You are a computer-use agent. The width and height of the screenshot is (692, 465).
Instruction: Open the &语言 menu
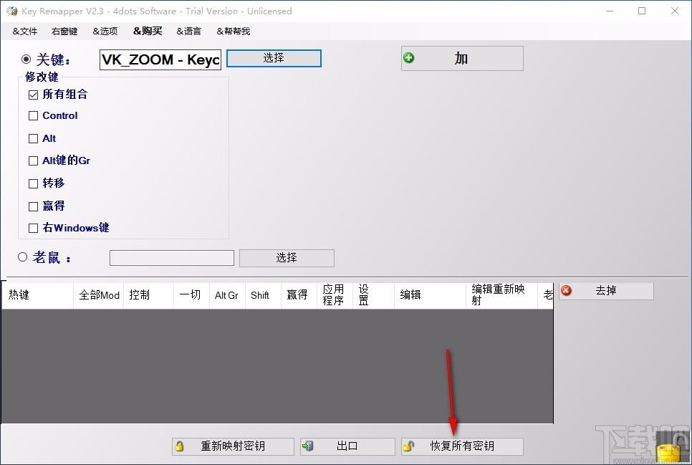point(188,32)
